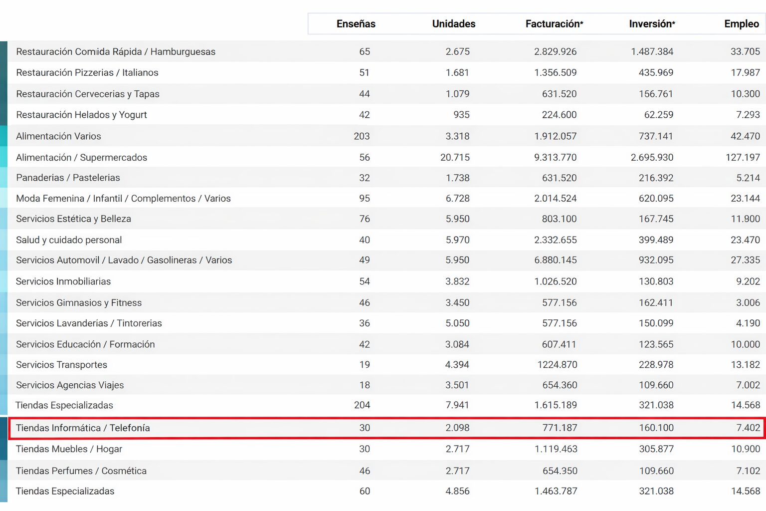766x511 pixels.
Task: Click the teal color bar beside Restauración Pizzerias
Action: [3, 73]
